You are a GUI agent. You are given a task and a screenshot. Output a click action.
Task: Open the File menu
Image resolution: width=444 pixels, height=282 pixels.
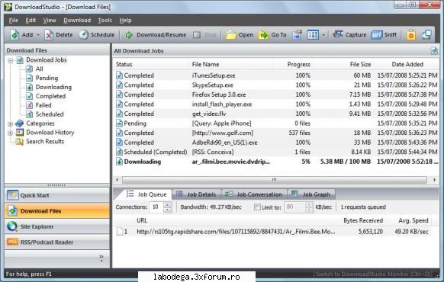(13, 21)
